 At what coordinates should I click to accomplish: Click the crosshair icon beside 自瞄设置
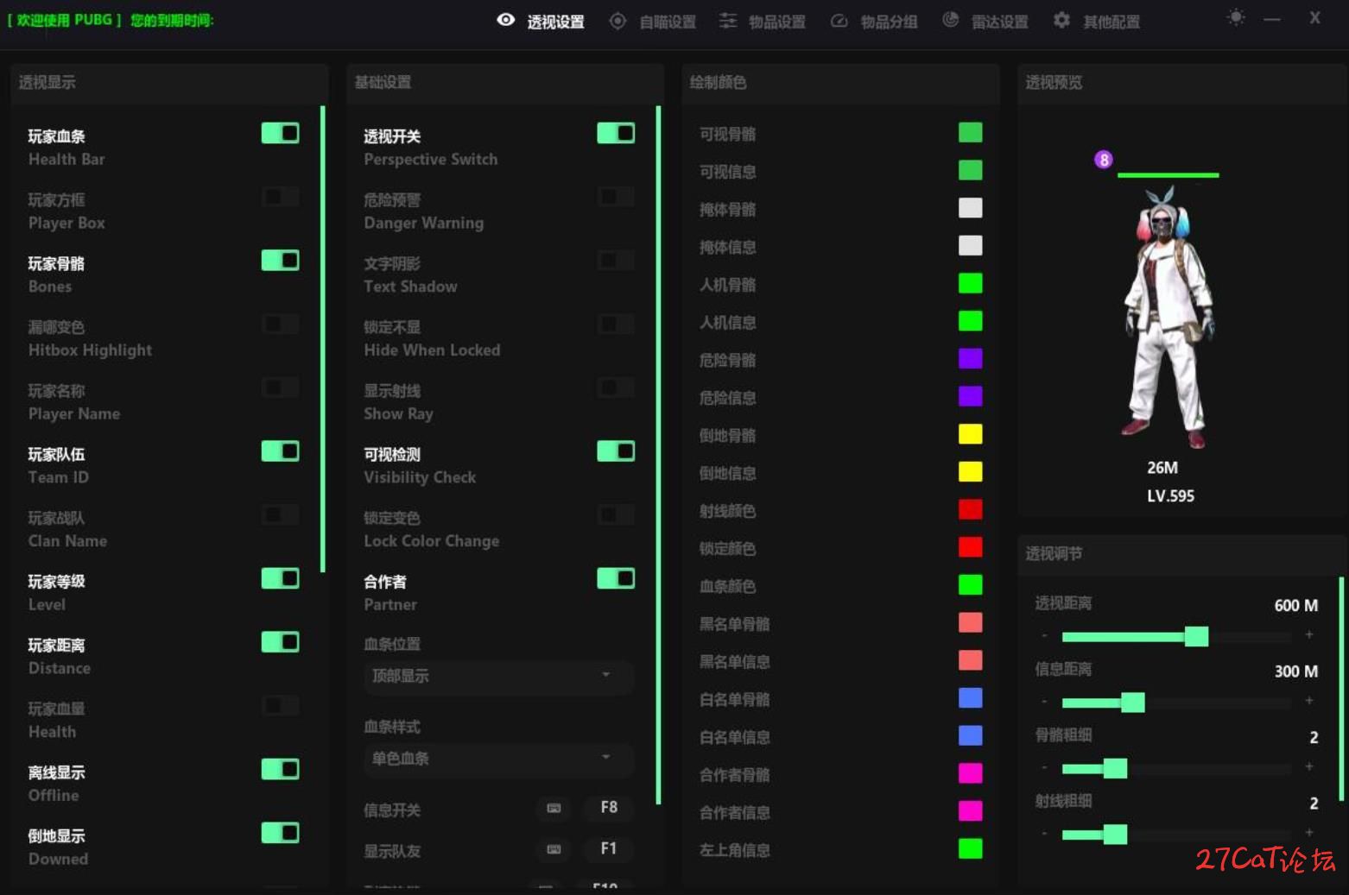617,22
